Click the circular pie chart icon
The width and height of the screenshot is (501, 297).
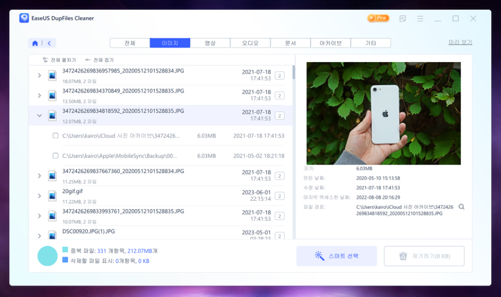click(47, 256)
